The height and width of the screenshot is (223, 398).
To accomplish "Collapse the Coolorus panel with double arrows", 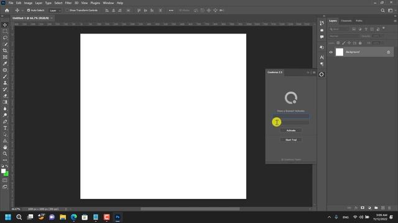I will [x=308, y=72].
